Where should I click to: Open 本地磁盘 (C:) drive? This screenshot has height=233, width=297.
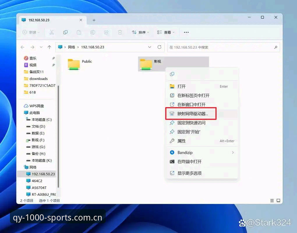(x=39, y=119)
